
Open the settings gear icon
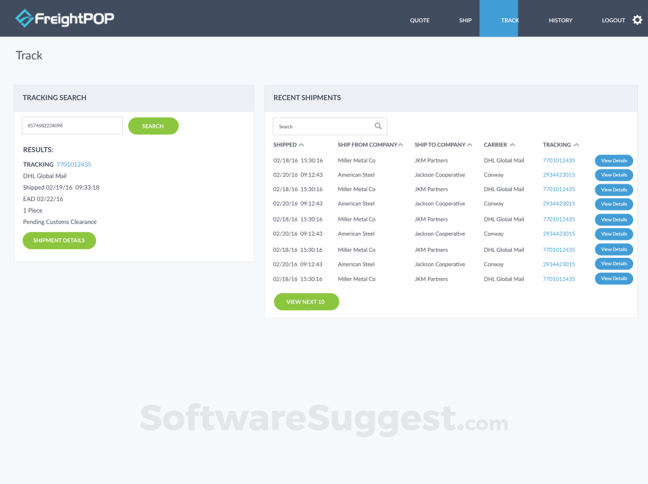pos(638,20)
